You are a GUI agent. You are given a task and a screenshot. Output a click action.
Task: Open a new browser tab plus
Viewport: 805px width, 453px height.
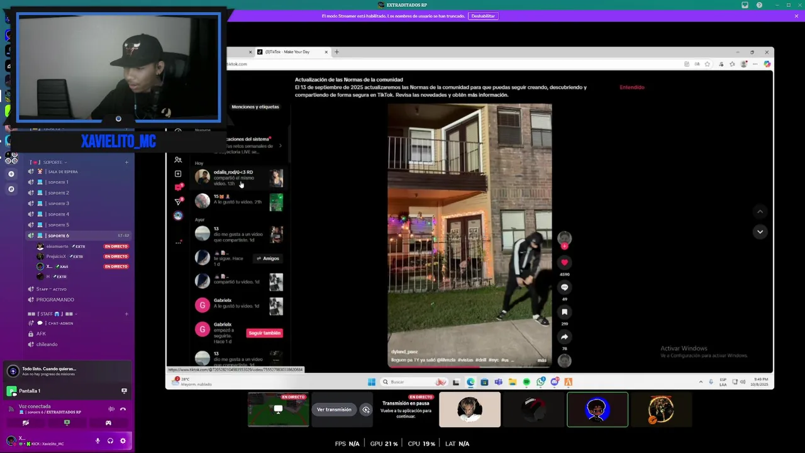pyautogui.click(x=336, y=52)
